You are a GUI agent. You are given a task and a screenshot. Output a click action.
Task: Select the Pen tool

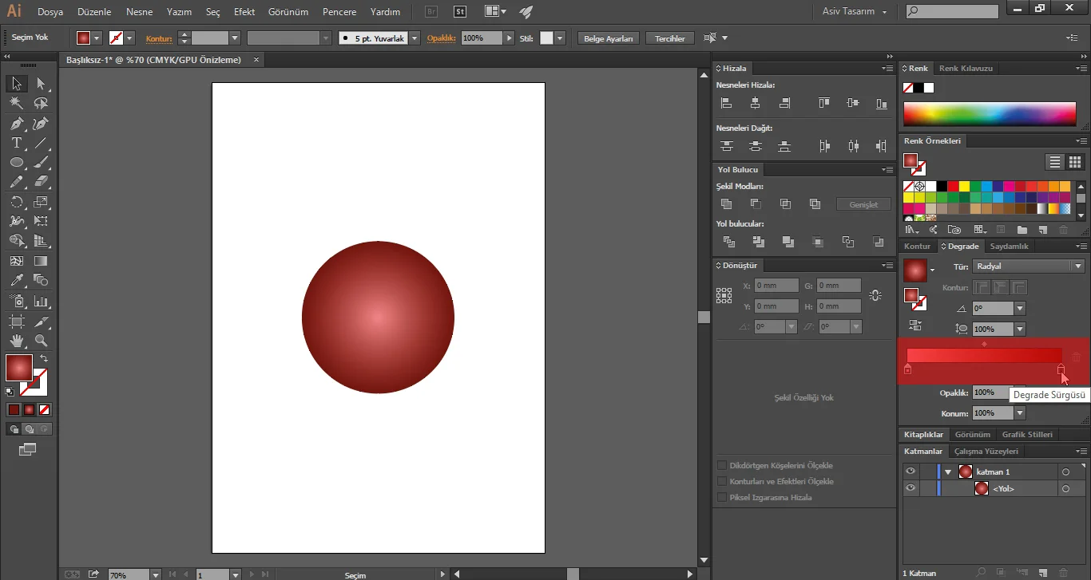point(16,124)
